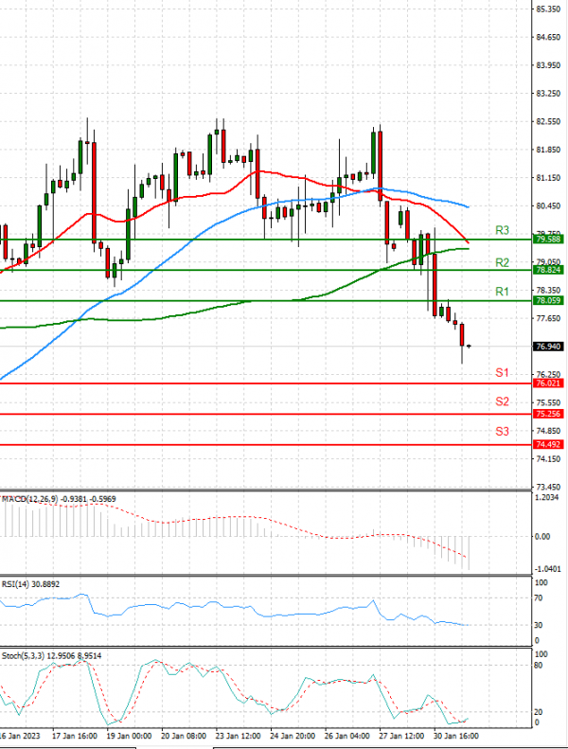
Task: Click the MACD scale value -1.0401
Action: coord(547,569)
